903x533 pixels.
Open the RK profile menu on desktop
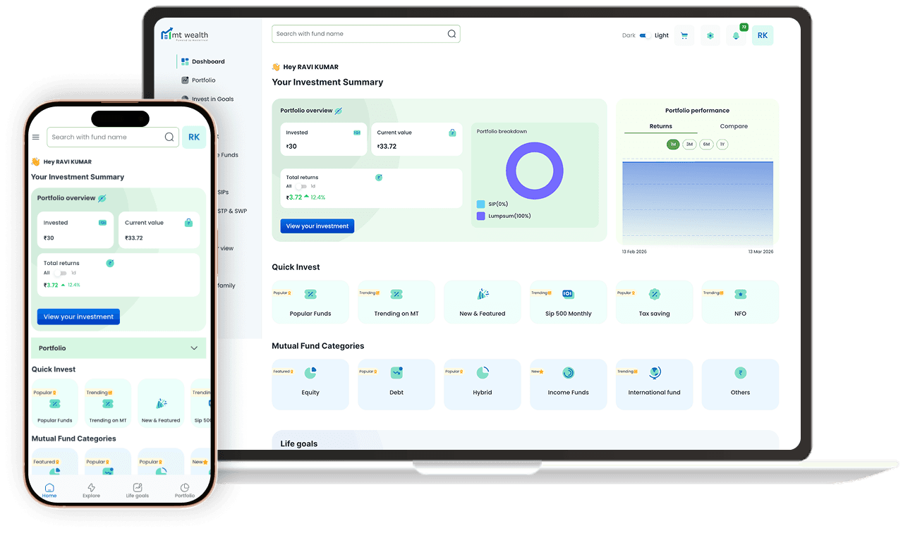click(762, 36)
